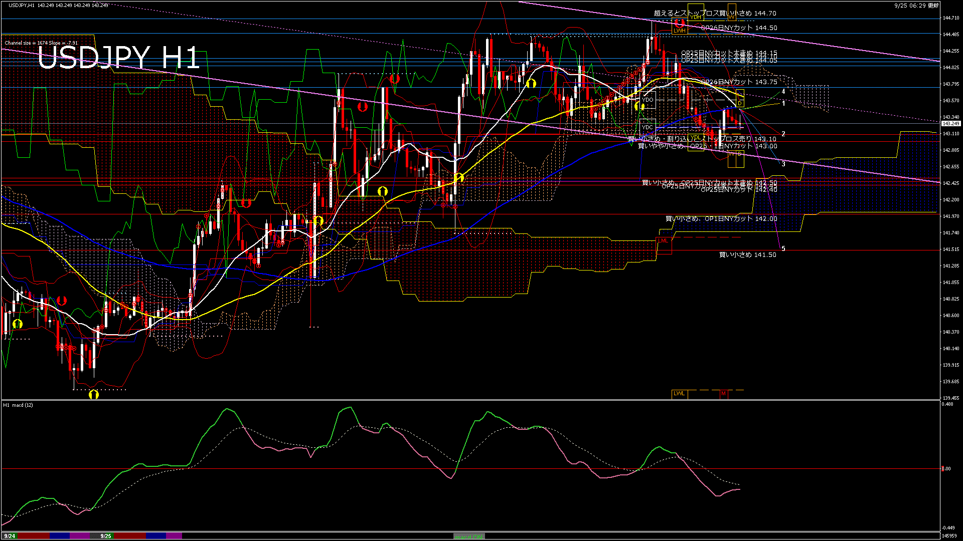Click the orange LWL label at bottom
The height and width of the screenshot is (541, 963).
[679, 394]
